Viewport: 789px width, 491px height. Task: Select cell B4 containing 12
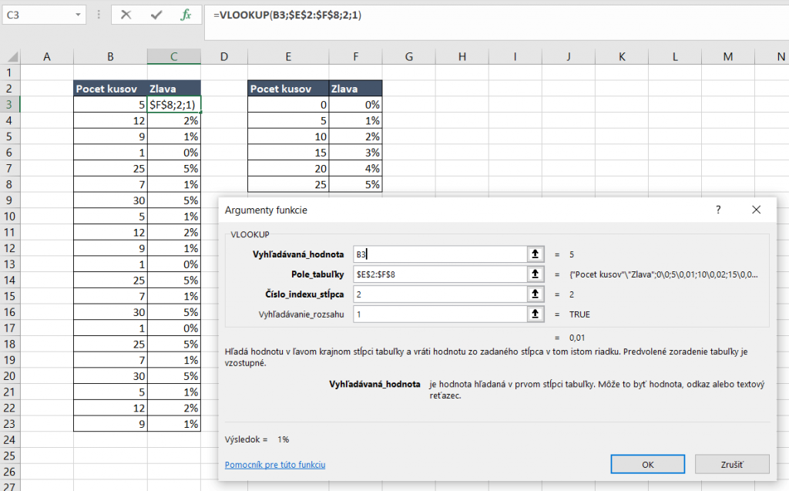coord(110,120)
